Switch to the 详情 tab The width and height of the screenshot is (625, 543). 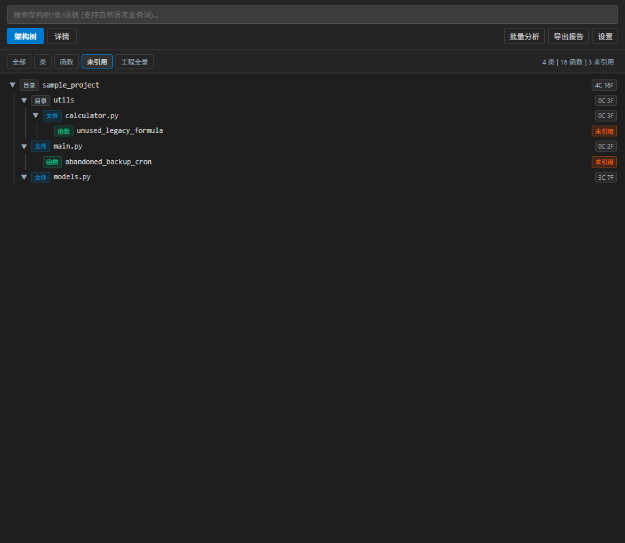tap(62, 36)
